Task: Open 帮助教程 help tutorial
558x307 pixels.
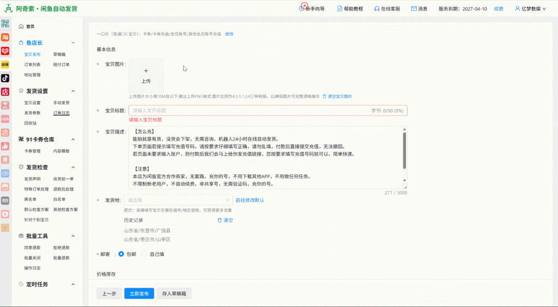Action: 350,9
